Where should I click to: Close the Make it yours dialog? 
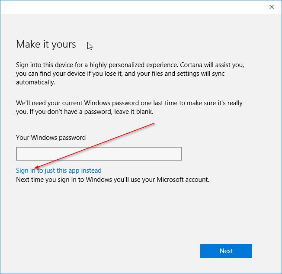tap(271, 7)
